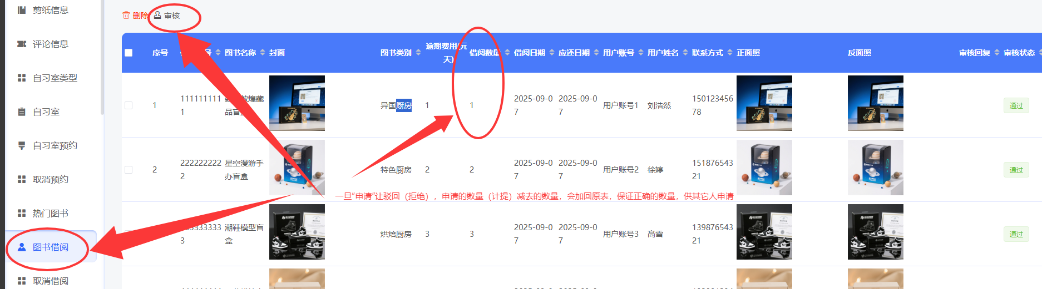Image resolution: width=1042 pixels, height=289 pixels.
Task: Click the 审核 button
Action: tap(167, 16)
